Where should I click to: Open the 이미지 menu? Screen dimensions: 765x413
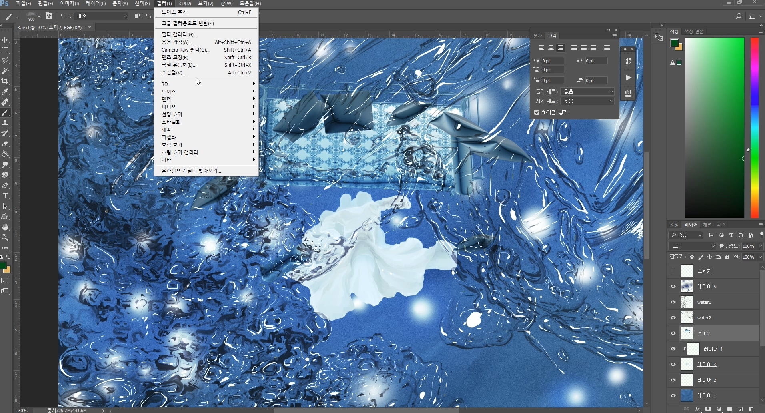tap(69, 3)
